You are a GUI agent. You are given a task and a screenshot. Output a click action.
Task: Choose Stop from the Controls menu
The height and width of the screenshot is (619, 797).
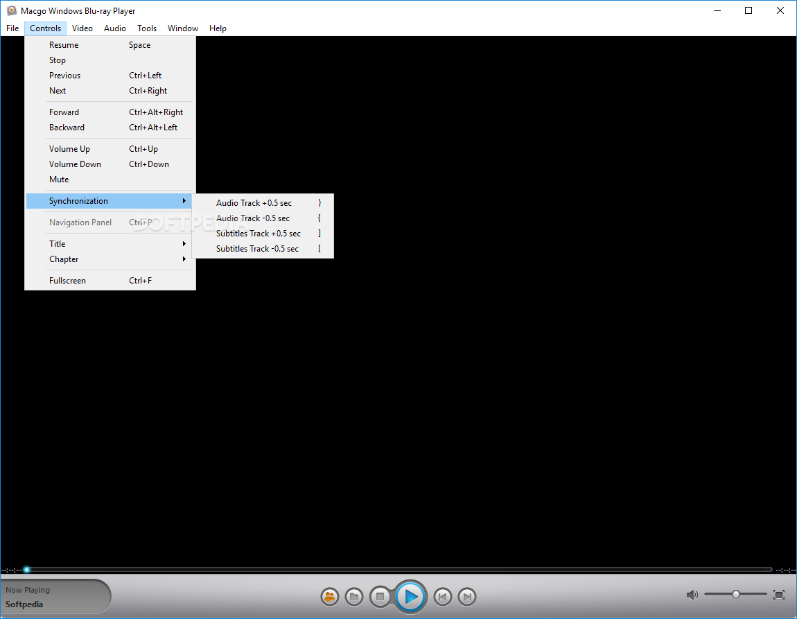110,60
